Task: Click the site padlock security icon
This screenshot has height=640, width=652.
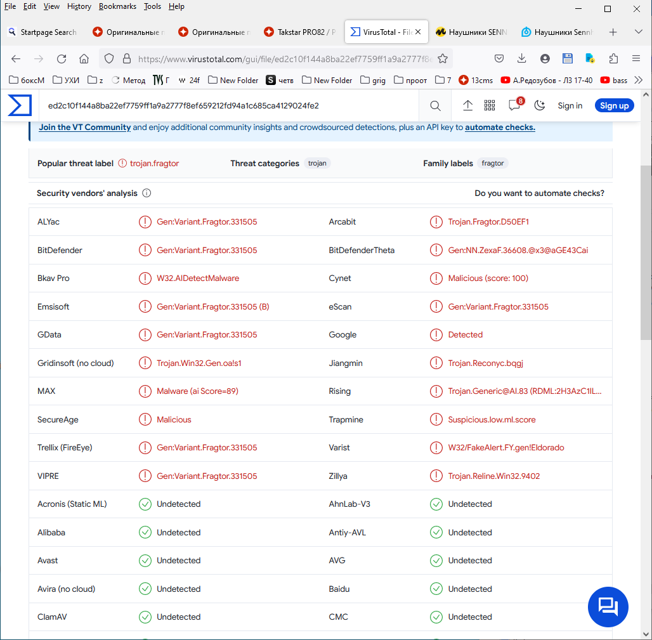Action: click(x=127, y=58)
